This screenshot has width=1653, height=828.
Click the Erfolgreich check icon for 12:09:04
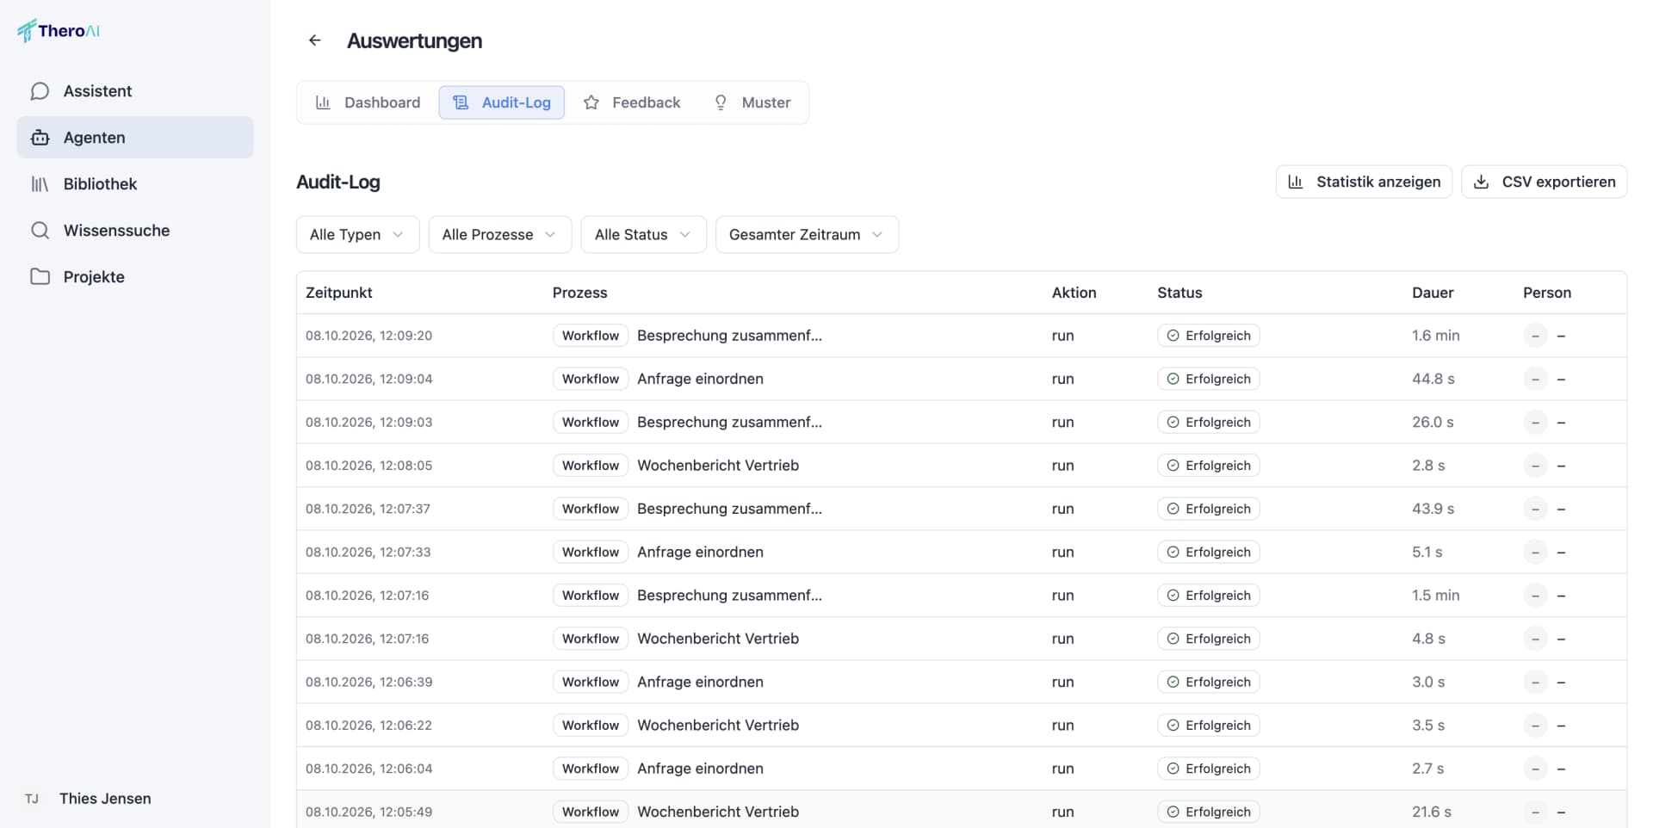pyautogui.click(x=1173, y=379)
